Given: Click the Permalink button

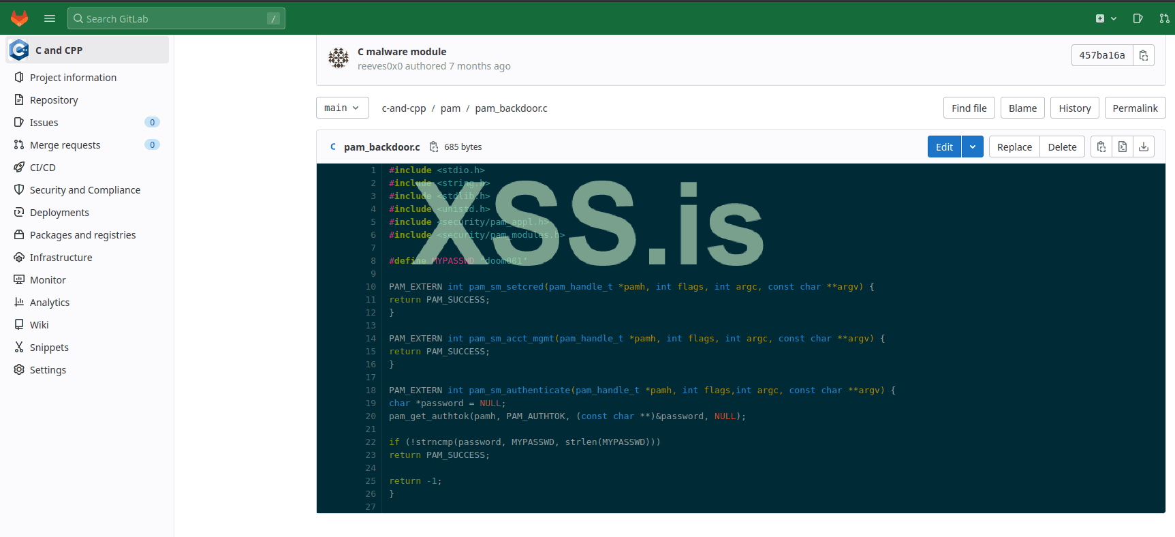Looking at the screenshot, I should (1135, 108).
